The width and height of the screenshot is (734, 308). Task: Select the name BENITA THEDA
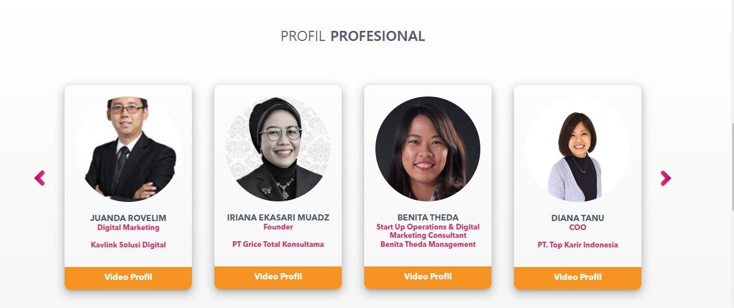pos(428,217)
